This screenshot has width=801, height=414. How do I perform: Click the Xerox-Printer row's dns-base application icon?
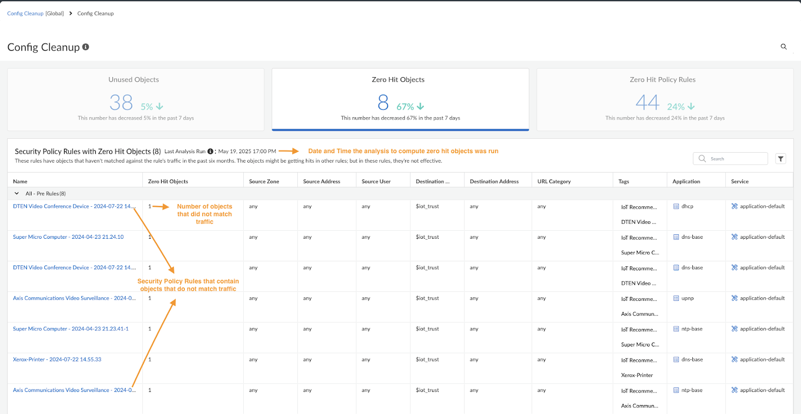point(676,359)
